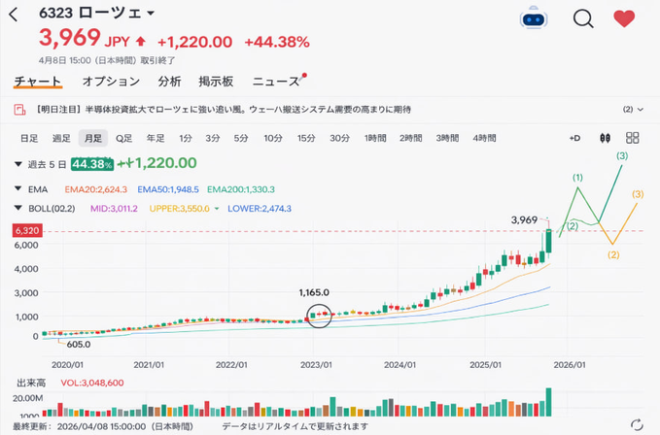660x435 pixels.
Task: Select the 5分 timeframe
Action: pyautogui.click(x=241, y=138)
